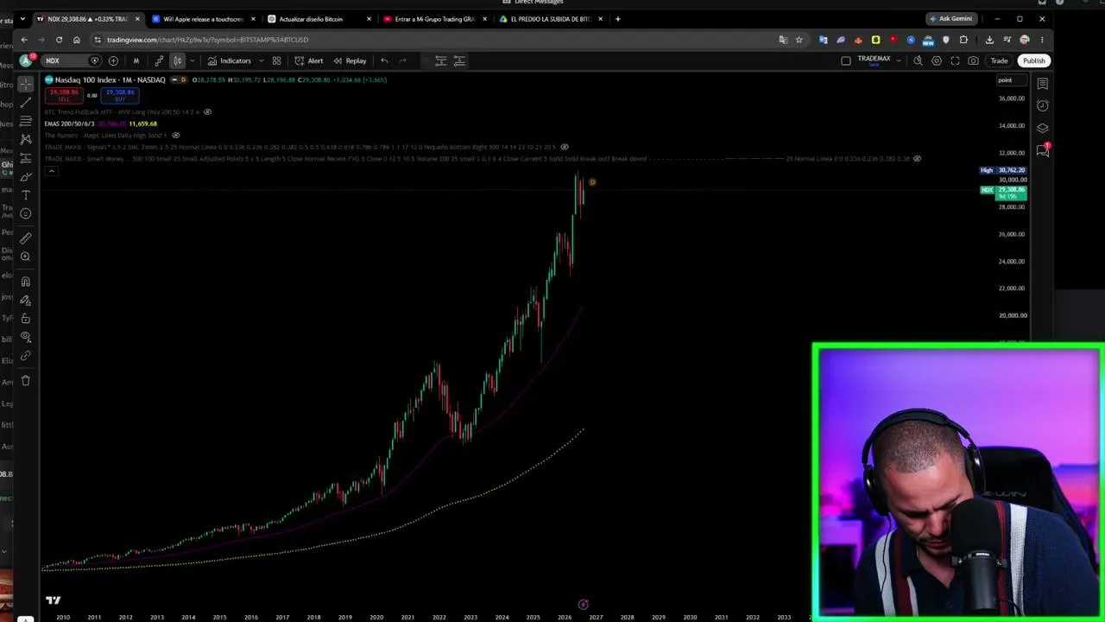Click the candlestick chart type button
Screen dimensions: 1105x622
tap(177, 60)
